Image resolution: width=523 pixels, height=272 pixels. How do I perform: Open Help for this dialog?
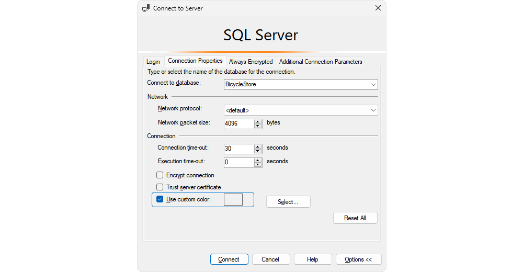pos(313,259)
